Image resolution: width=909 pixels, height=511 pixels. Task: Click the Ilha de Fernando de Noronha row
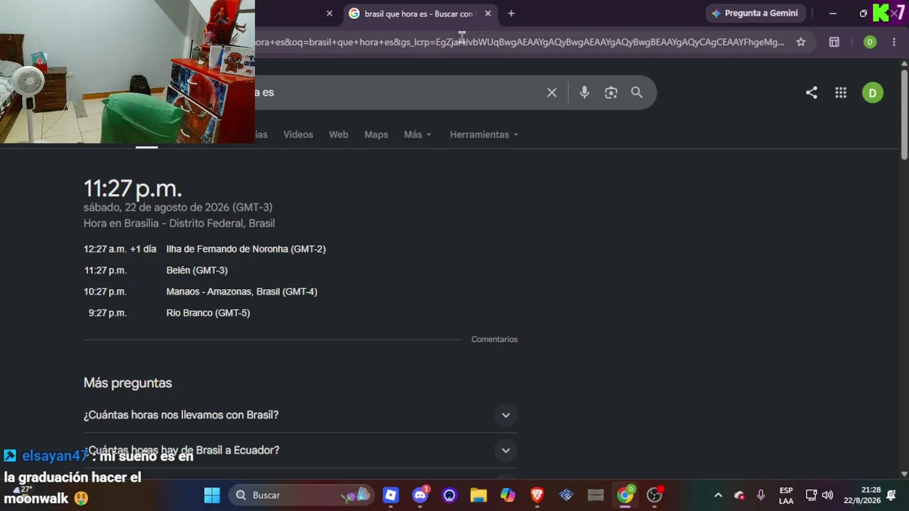(x=205, y=249)
